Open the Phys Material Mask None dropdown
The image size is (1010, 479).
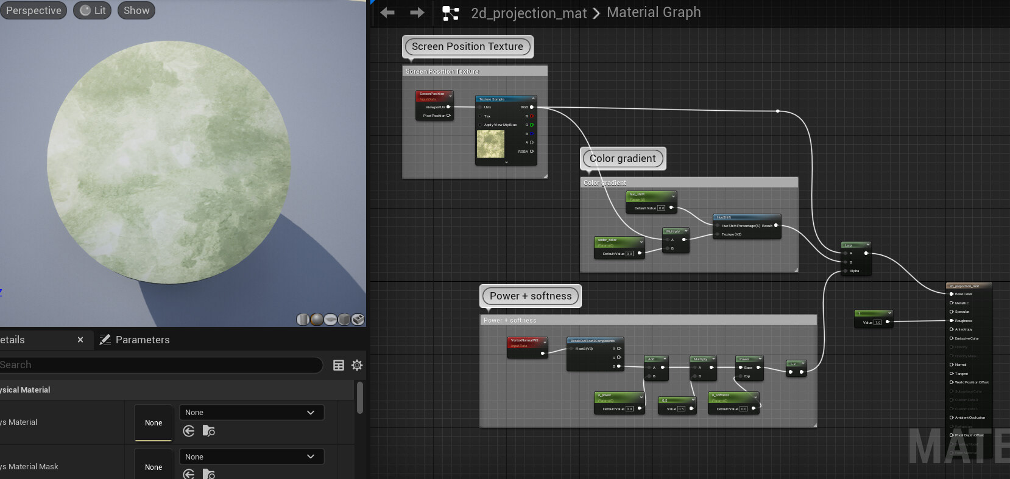(251, 457)
